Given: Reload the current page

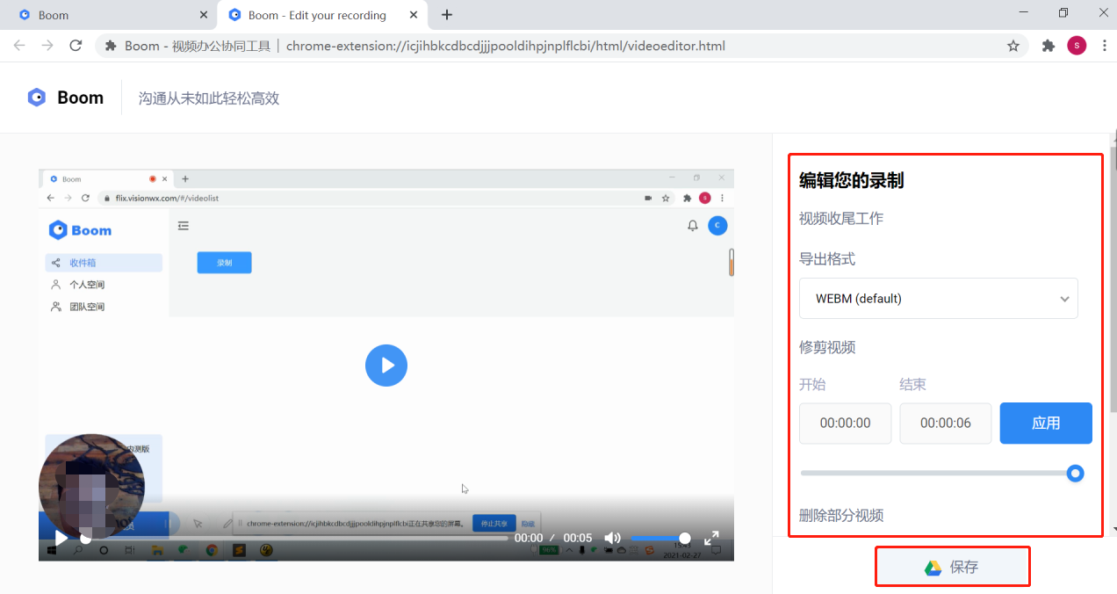Looking at the screenshot, I should tap(76, 46).
